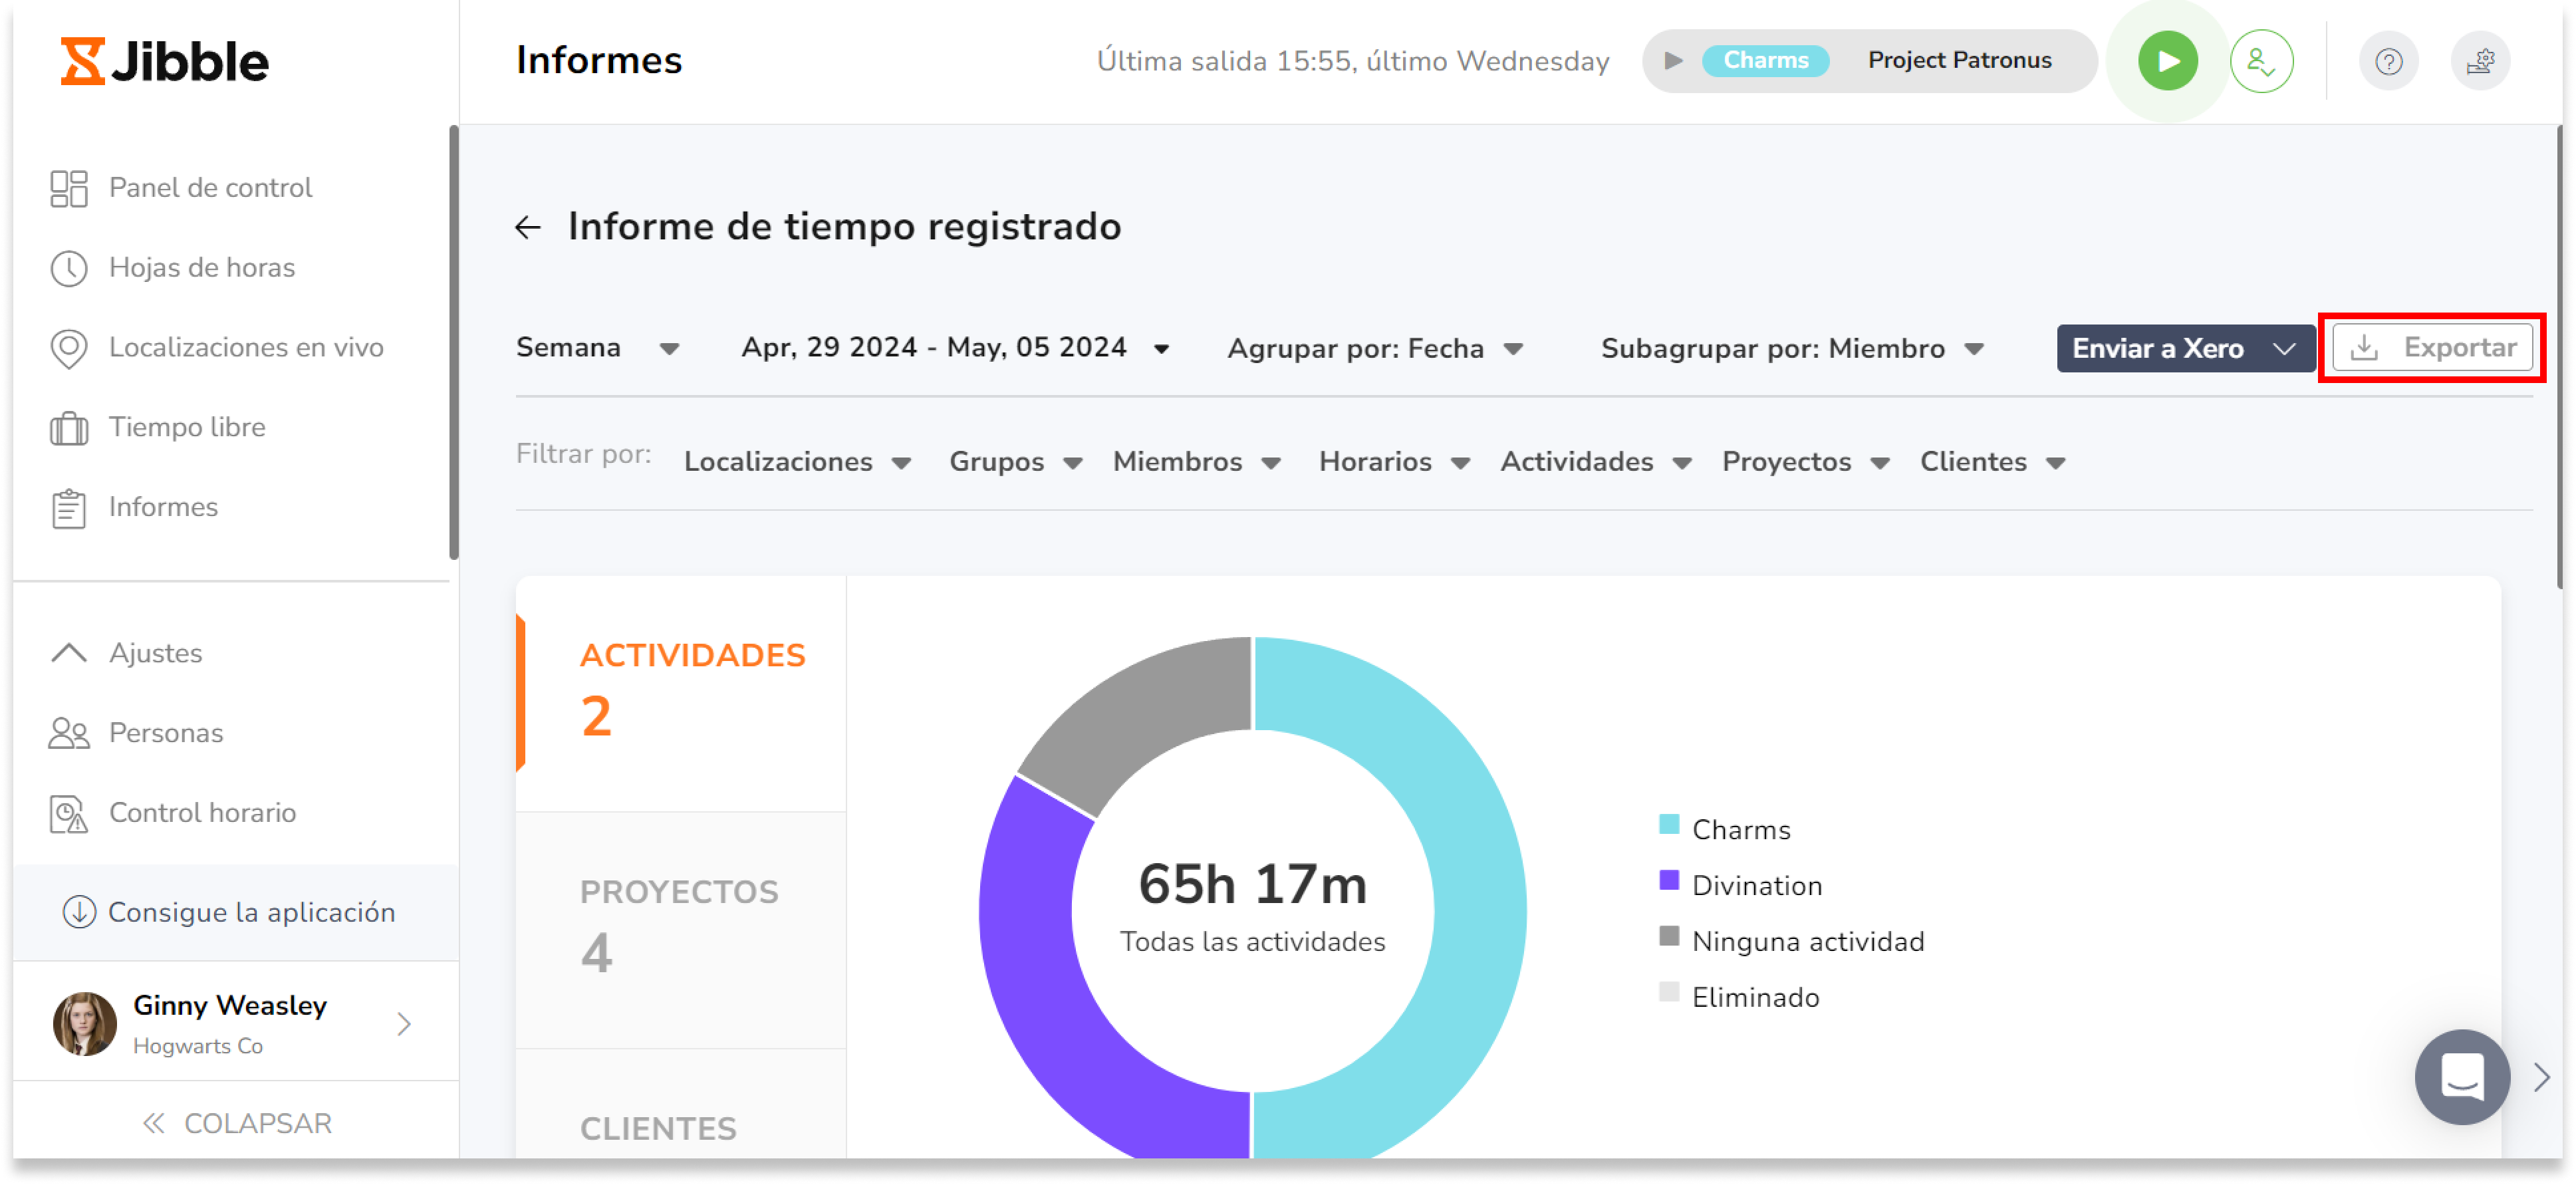The width and height of the screenshot is (2576, 1185).
Task: Open Actividades filter dropdown
Action: tap(1596, 462)
